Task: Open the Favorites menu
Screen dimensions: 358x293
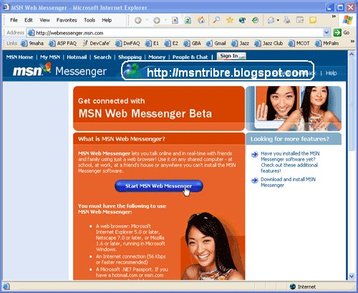Action: coord(67,20)
